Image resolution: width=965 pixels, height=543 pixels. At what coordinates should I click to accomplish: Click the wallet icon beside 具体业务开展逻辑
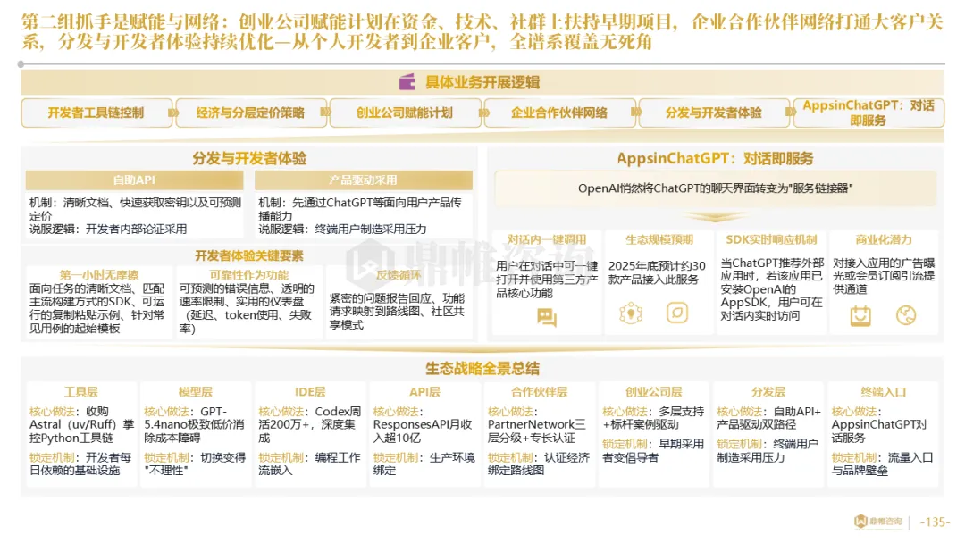[x=407, y=82]
